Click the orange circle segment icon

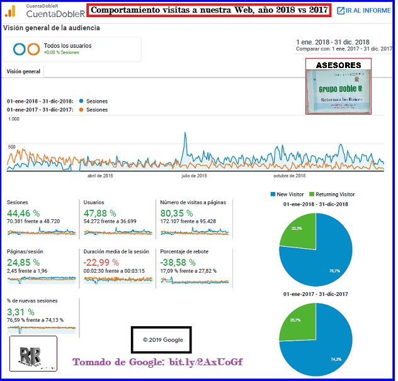tap(33, 49)
